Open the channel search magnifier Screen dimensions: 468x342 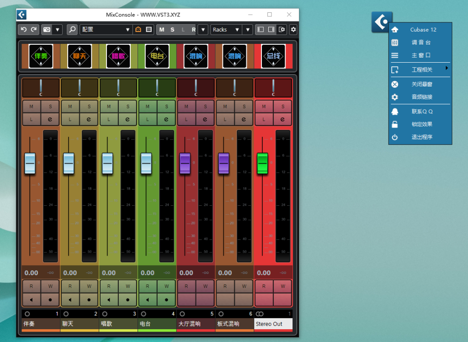(72, 30)
